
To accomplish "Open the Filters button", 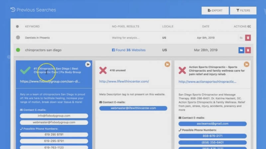I will 243,11.
